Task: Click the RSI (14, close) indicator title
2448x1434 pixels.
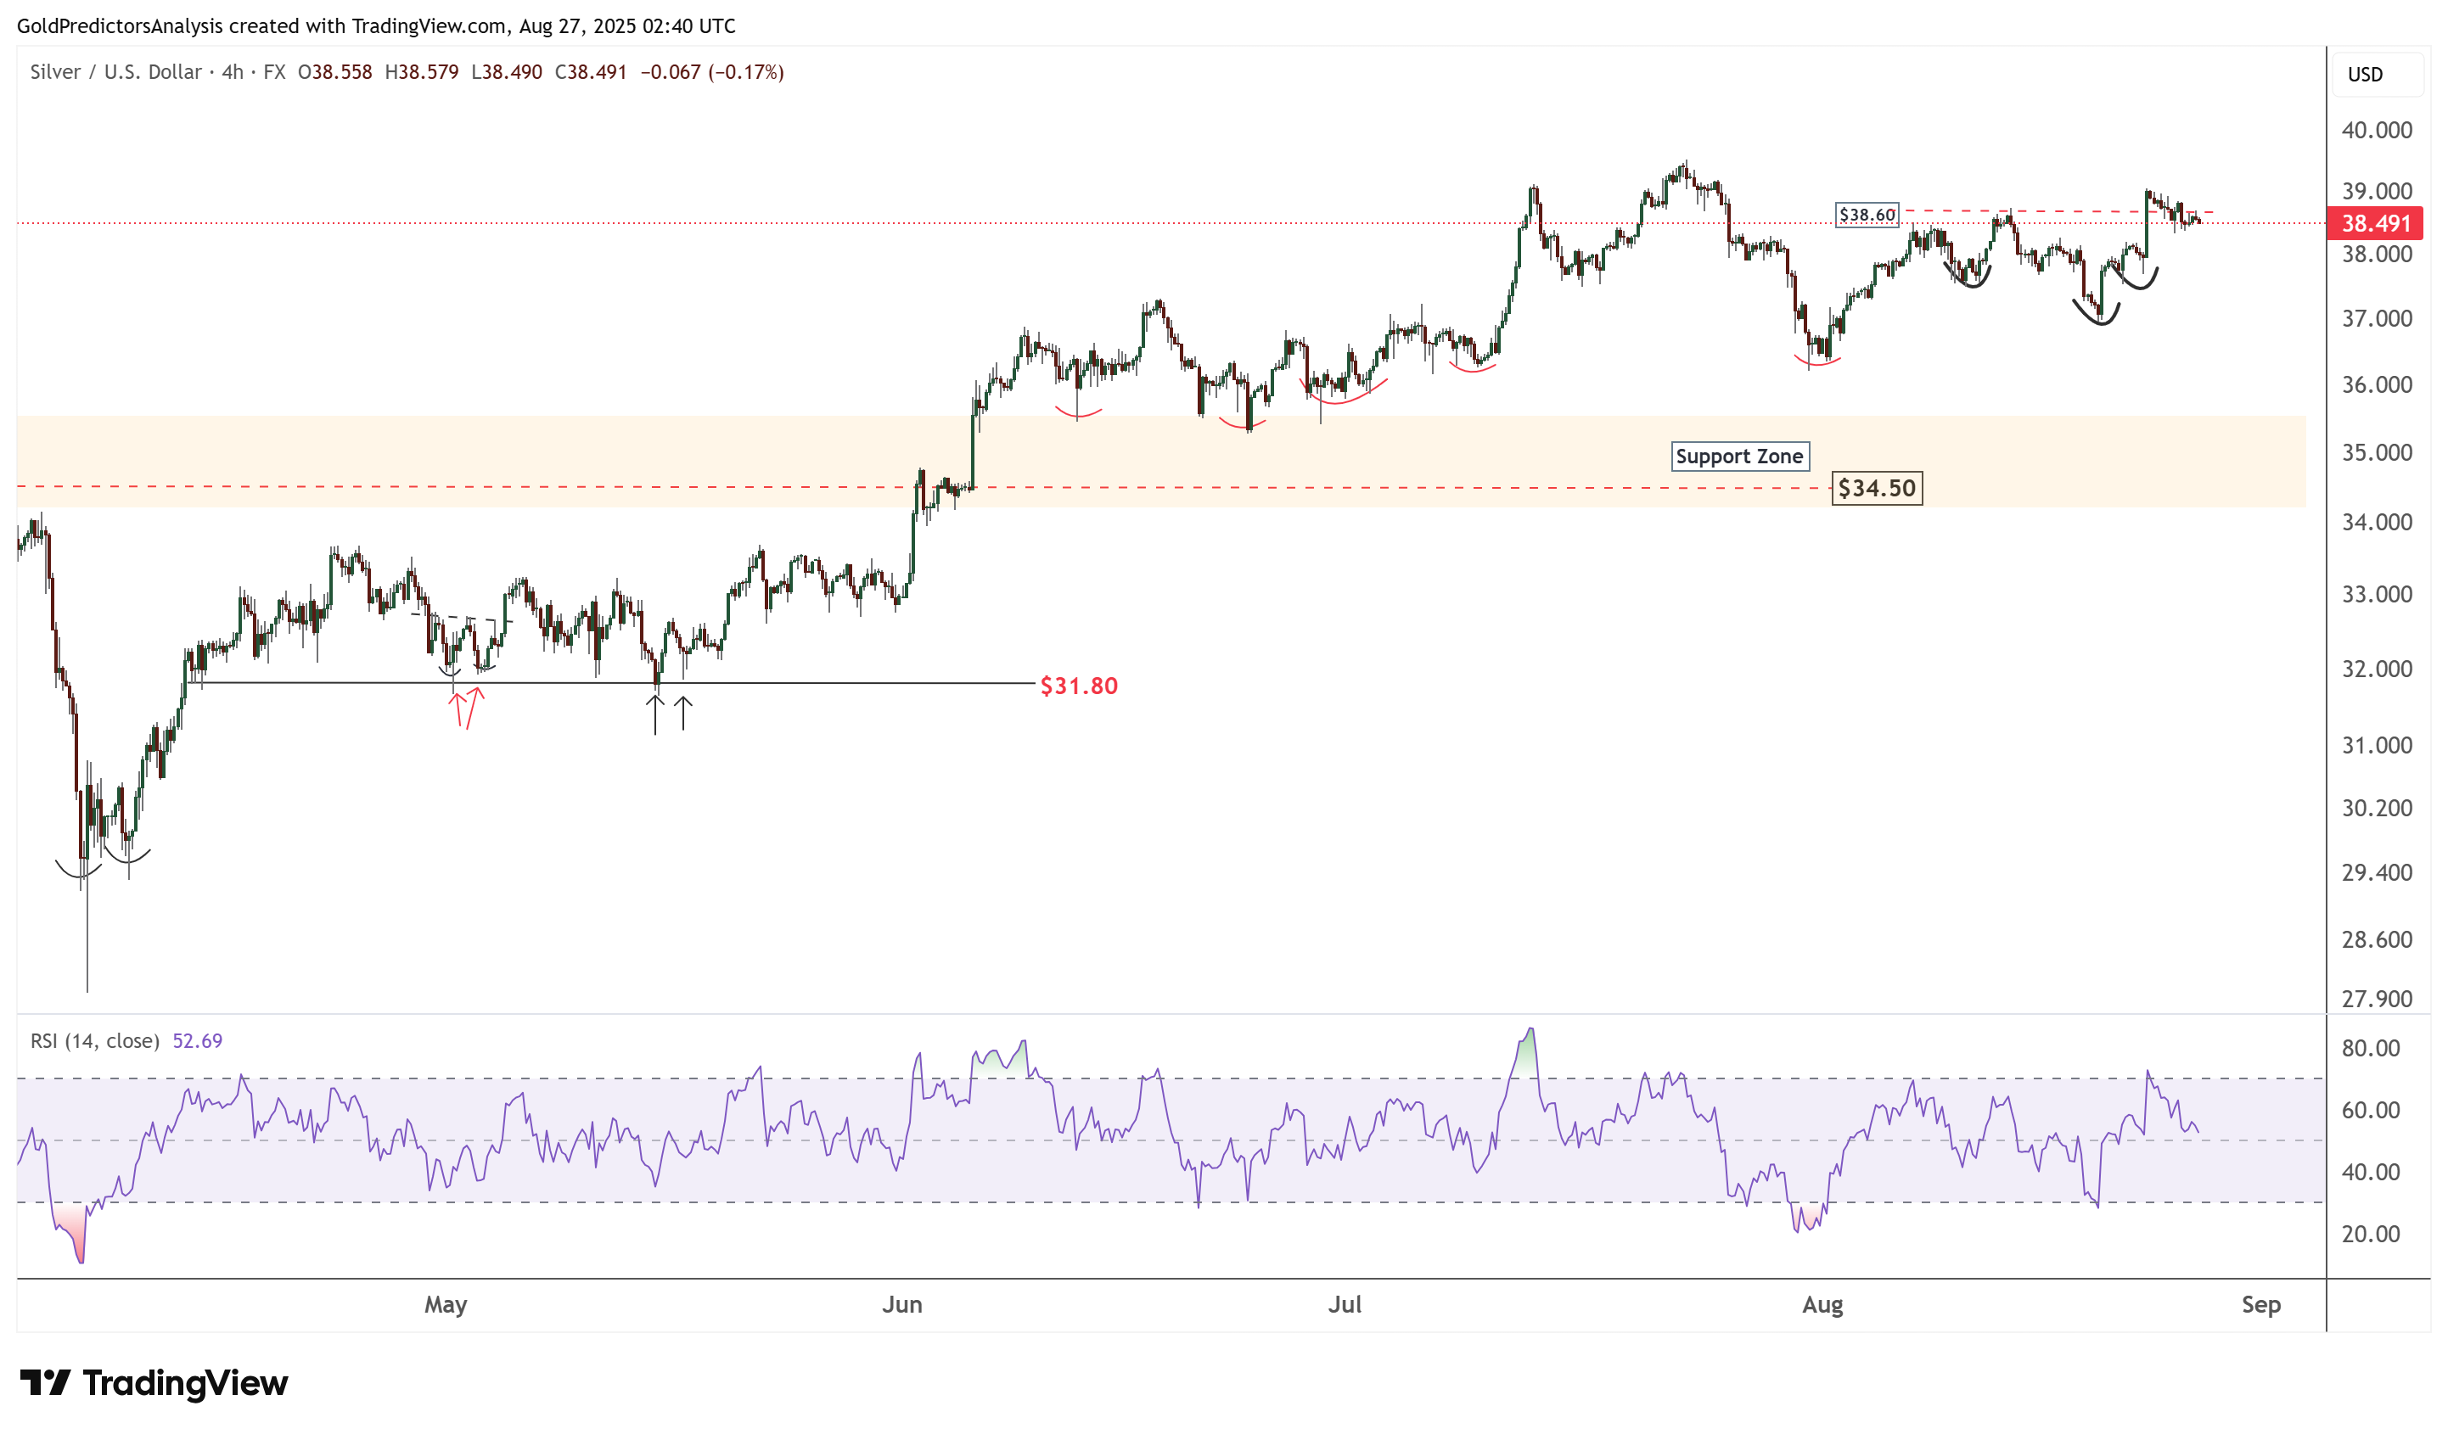Action: pyautogui.click(x=94, y=1041)
